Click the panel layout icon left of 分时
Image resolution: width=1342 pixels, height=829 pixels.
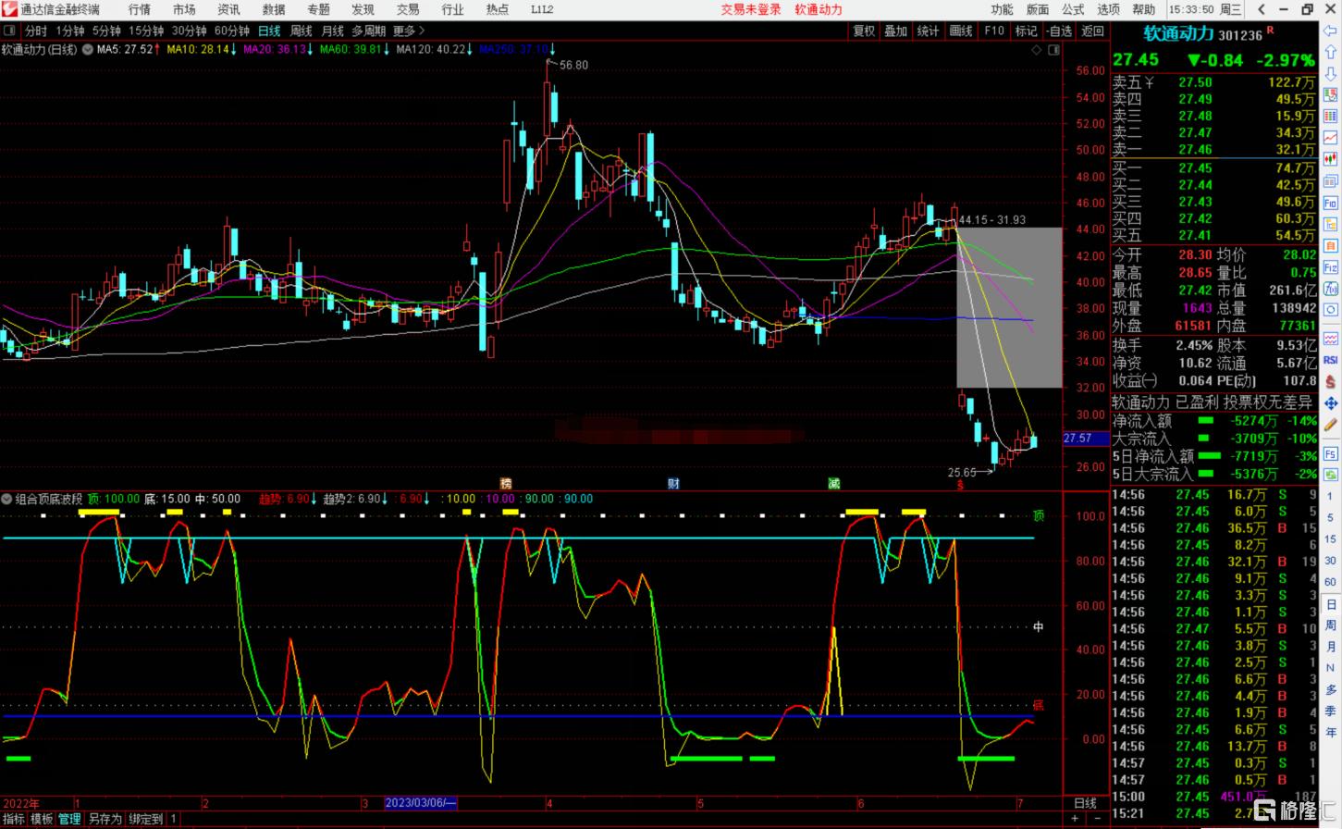pyautogui.click(x=10, y=31)
